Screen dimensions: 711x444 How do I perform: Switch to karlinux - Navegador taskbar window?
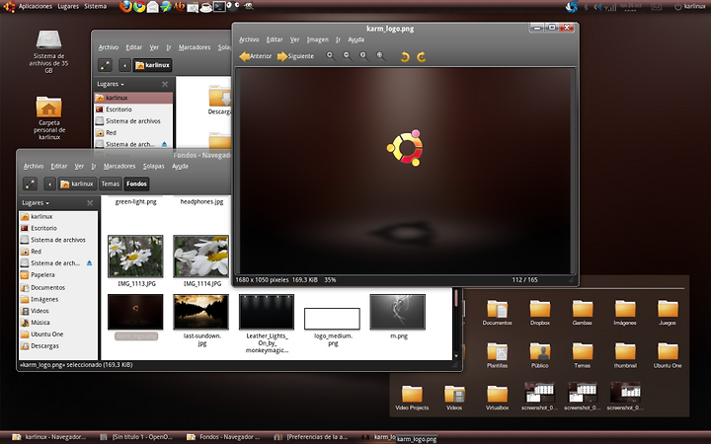pos(50,437)
